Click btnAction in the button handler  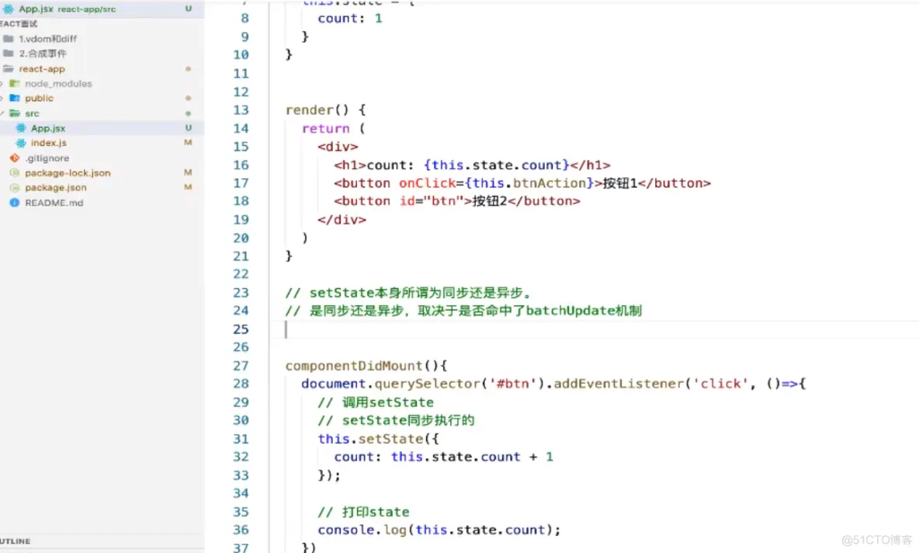pos(550,183)
